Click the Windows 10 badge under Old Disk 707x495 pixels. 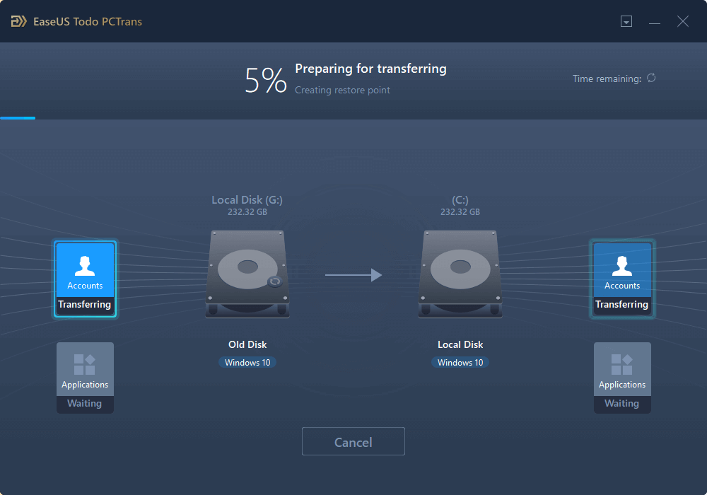(x=247, y=363)
